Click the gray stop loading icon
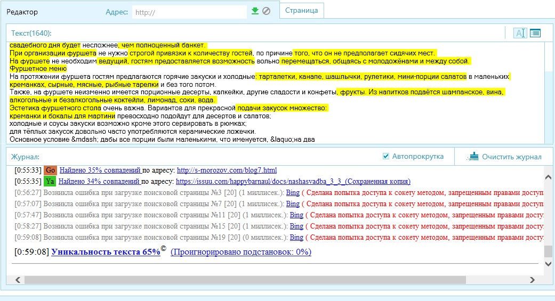555x301 pixels. click(x=267, y=11)
